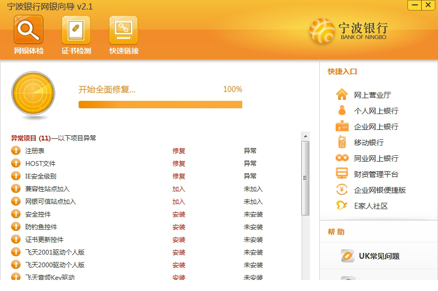Click the 快捷入口 panel heading
The width and height of the screenshot is (438, 291).
pyautogui.click(x=342, y=72)
